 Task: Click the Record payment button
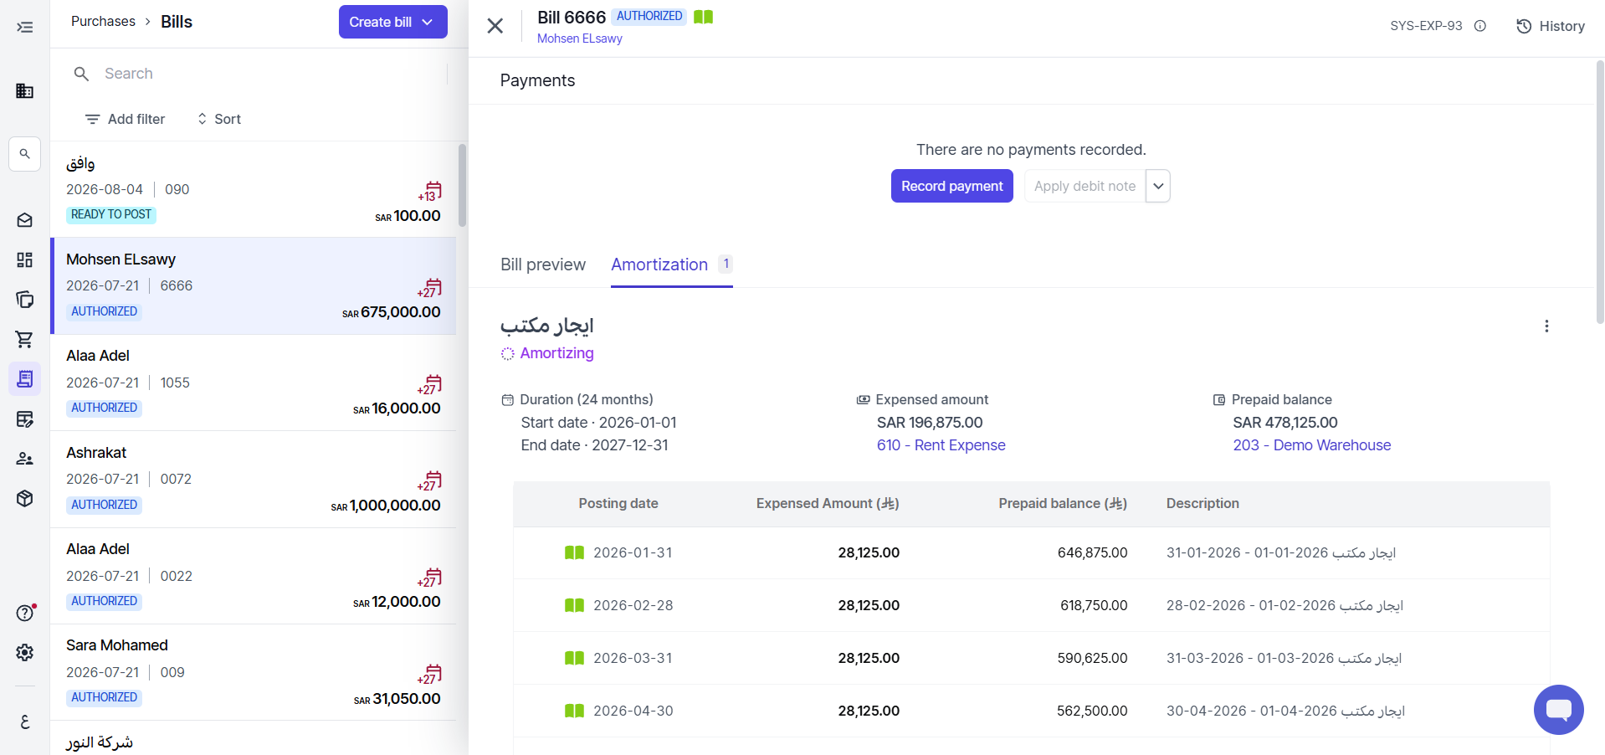952,186
